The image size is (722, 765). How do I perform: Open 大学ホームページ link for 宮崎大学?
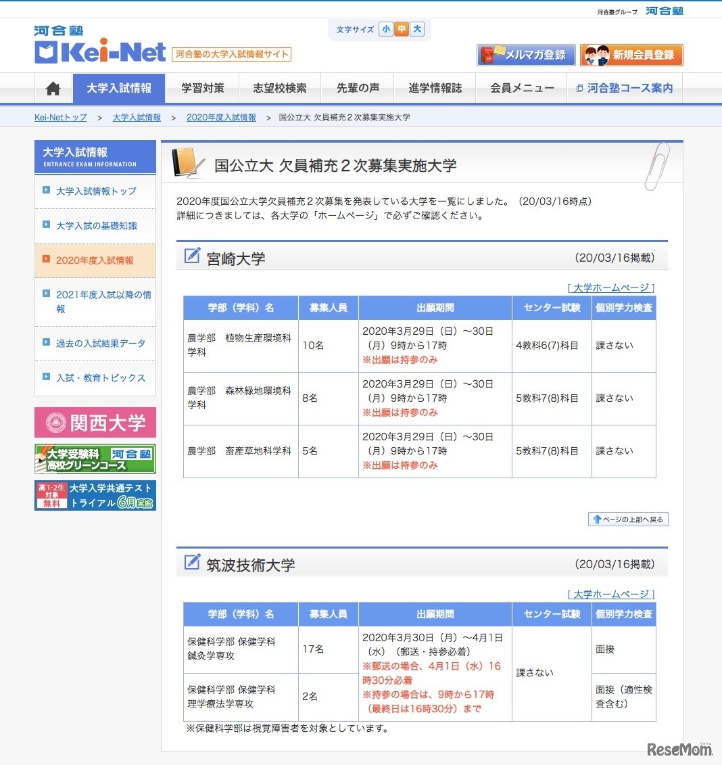point(610,287)
